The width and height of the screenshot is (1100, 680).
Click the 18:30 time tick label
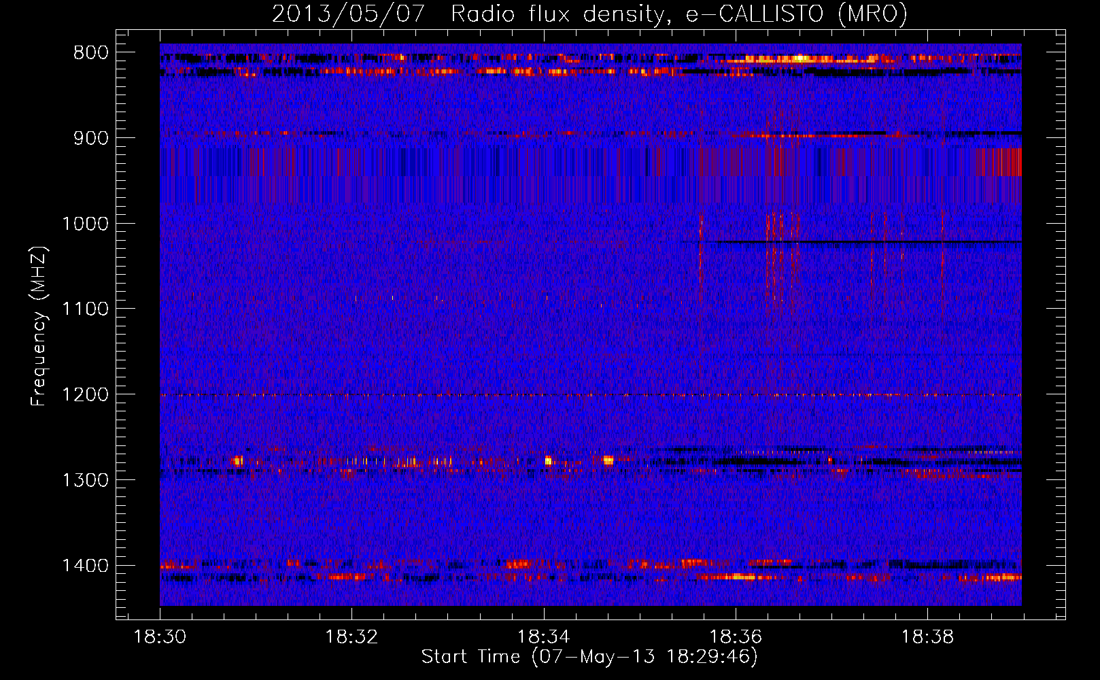pyautogui.click(x=160, y=637)
